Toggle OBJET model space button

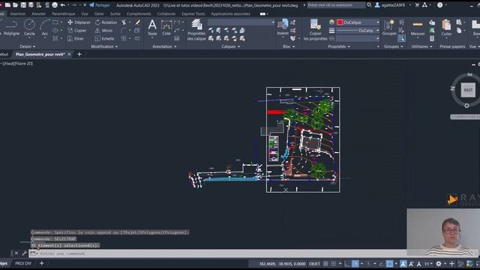[x=314, y=263]
